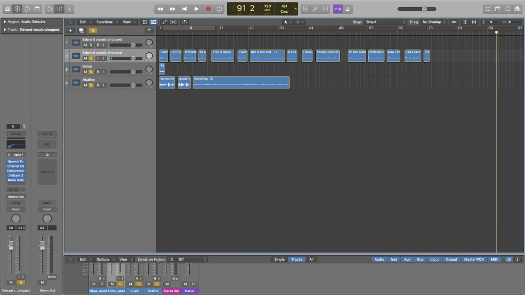
Task: Open the Functions menu
Action: coord(107,22)
